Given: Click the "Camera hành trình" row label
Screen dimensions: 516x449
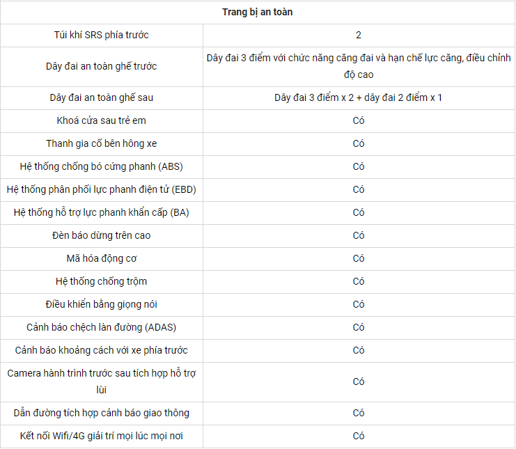Looking at the screenshot, I should click(102, 381).
